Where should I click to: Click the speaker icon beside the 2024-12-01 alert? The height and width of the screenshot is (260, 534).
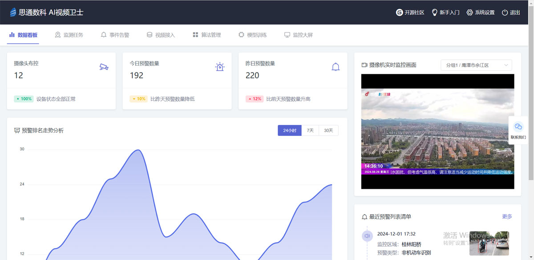(367, 236)
